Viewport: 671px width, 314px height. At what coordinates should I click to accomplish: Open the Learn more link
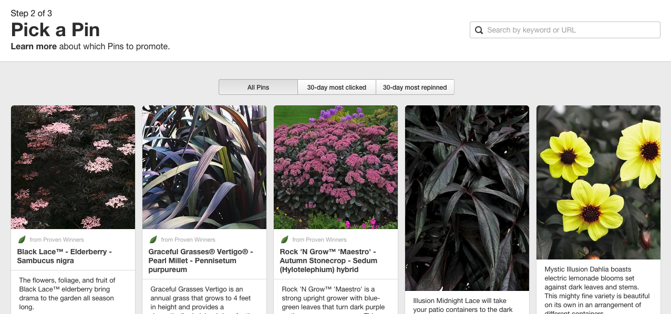(34, 47)
